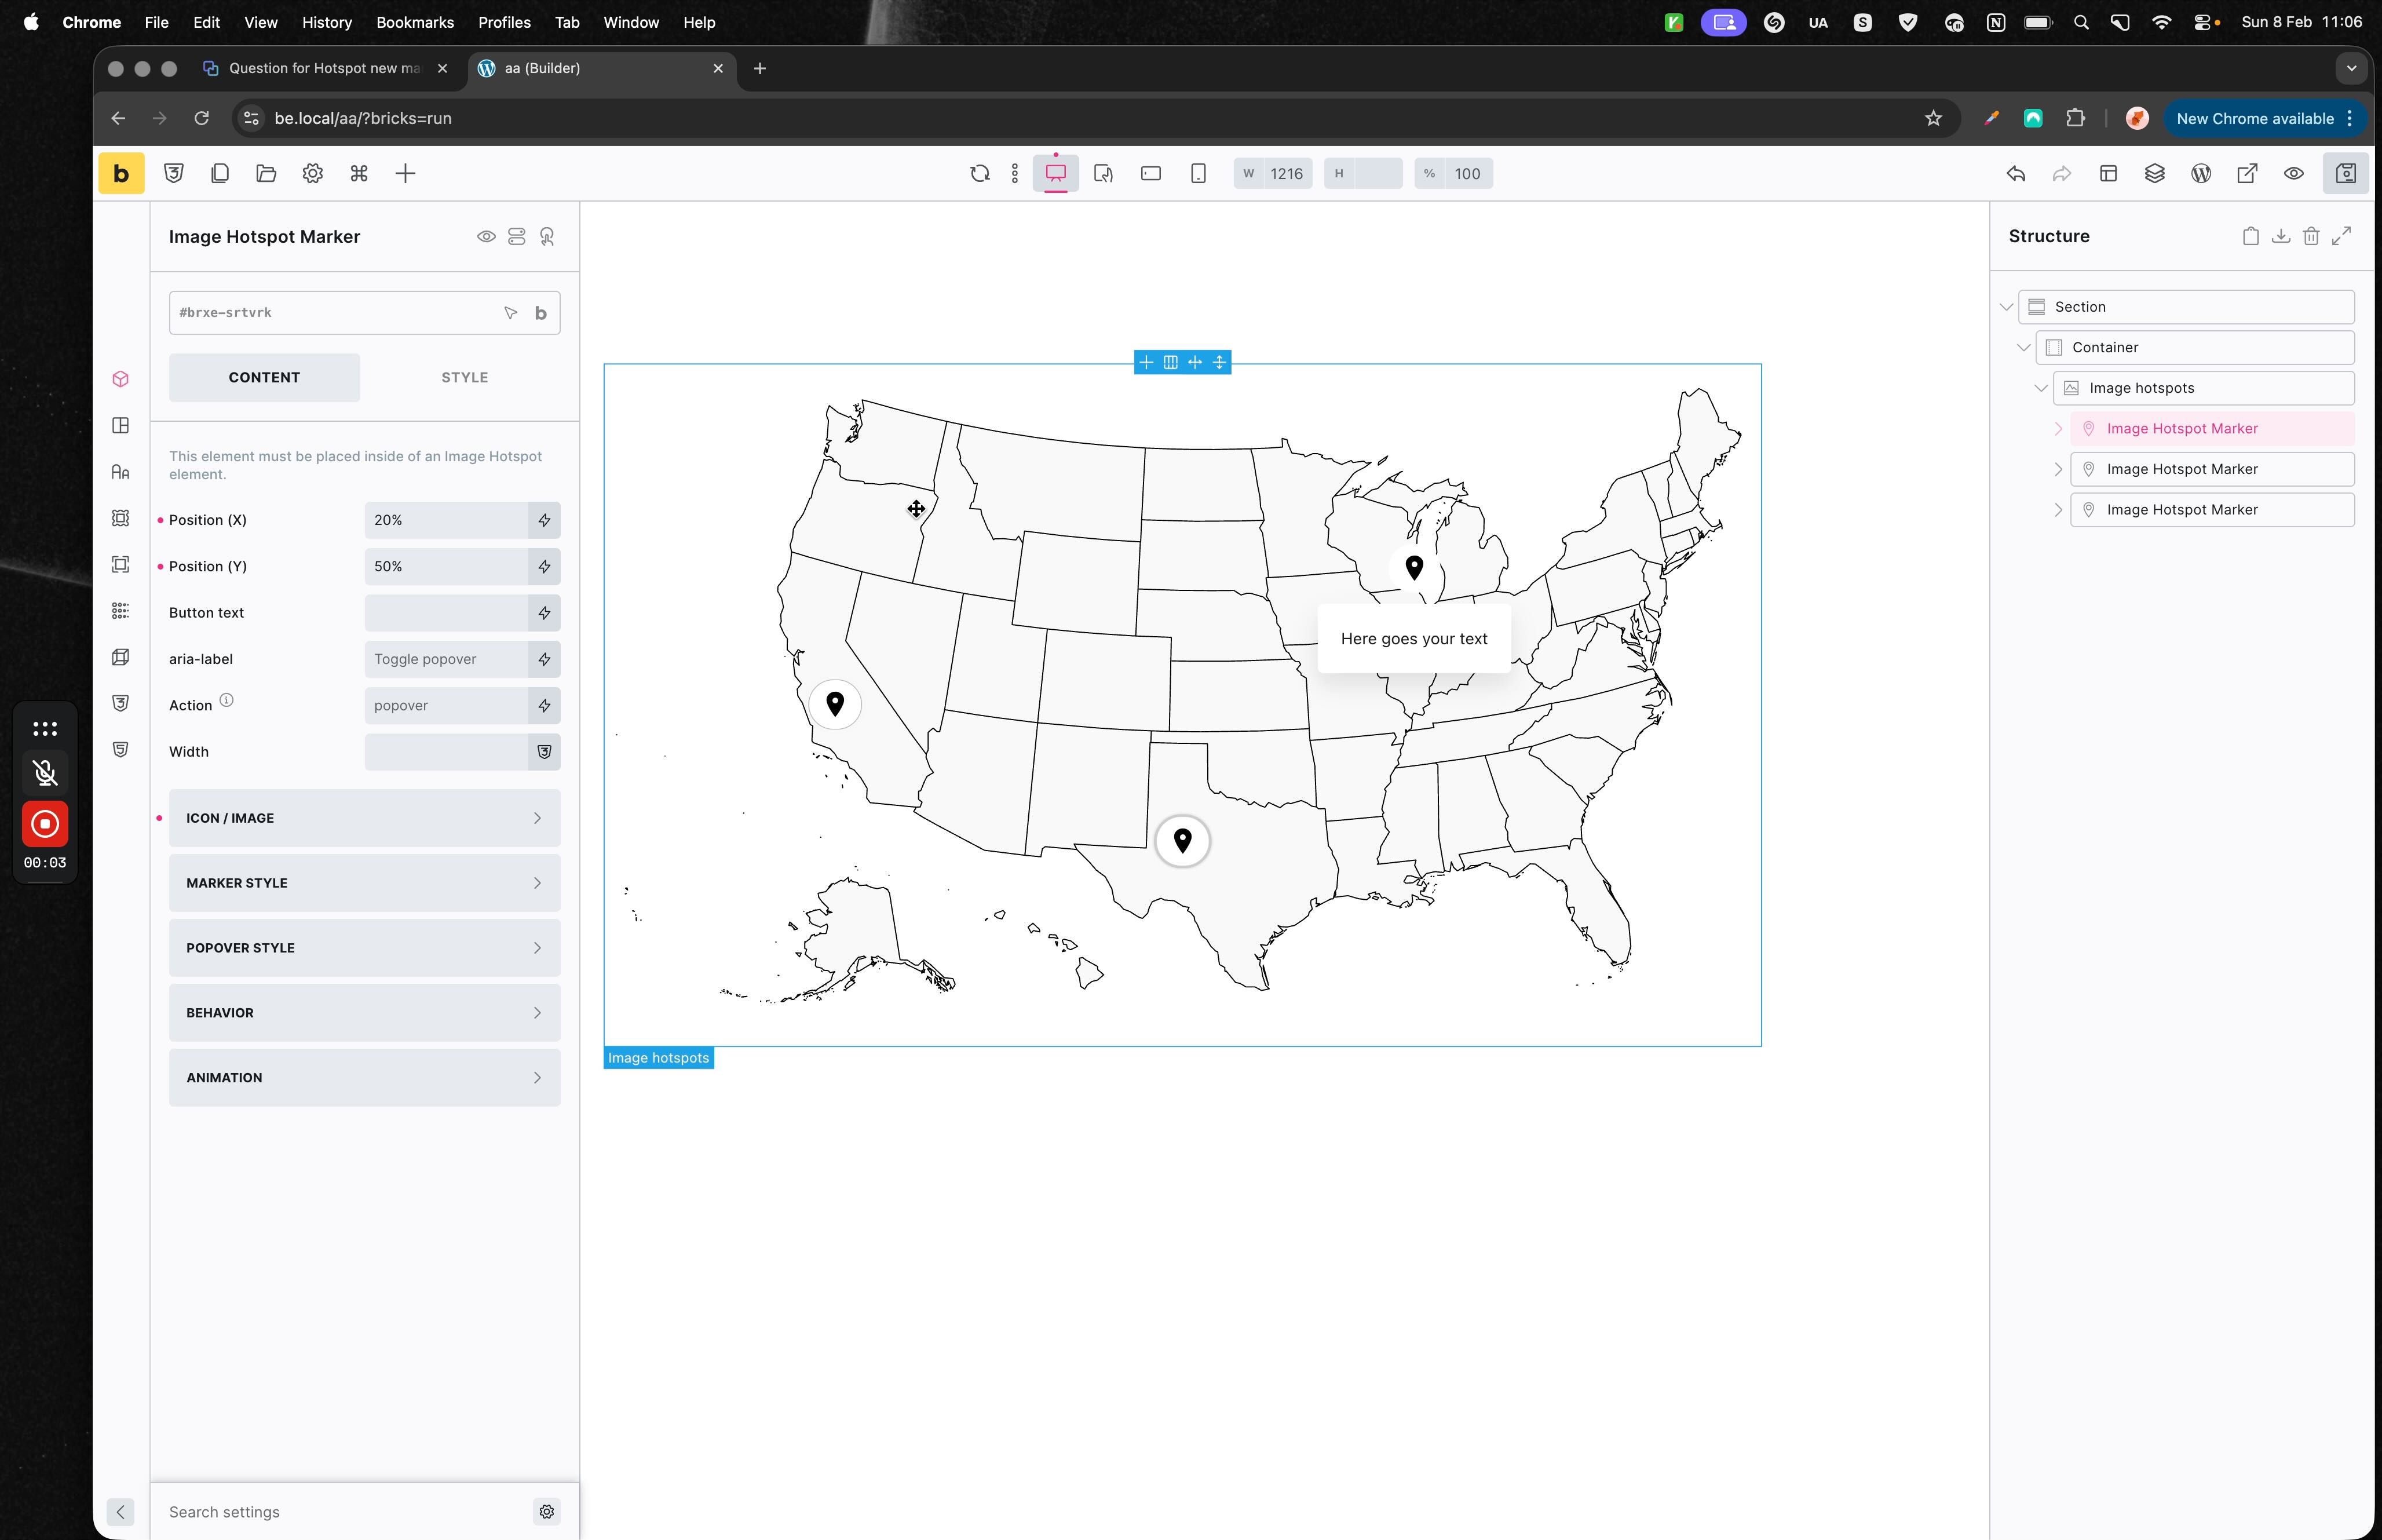
Task: Click the download icon in Structure panel
Action: (2281, 237)
